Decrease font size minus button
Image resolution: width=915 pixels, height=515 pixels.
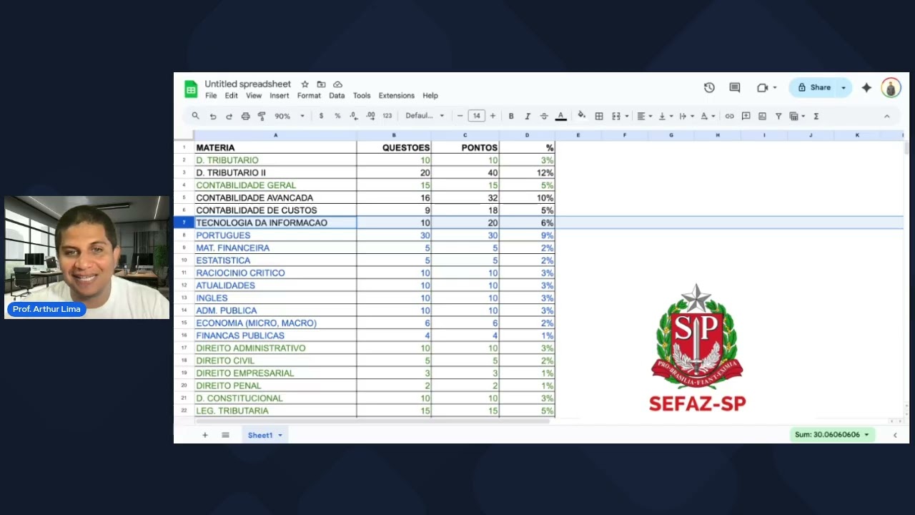tap(460, 116)
